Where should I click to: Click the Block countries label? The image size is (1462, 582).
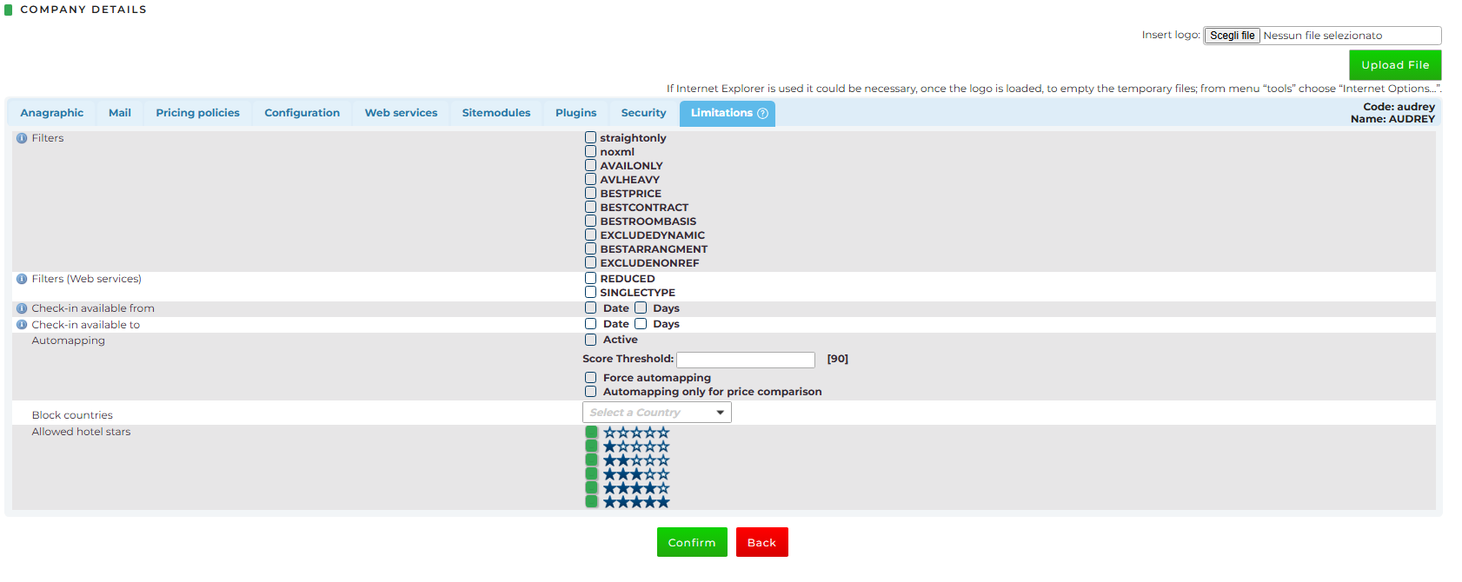click(x=72, y=415)
